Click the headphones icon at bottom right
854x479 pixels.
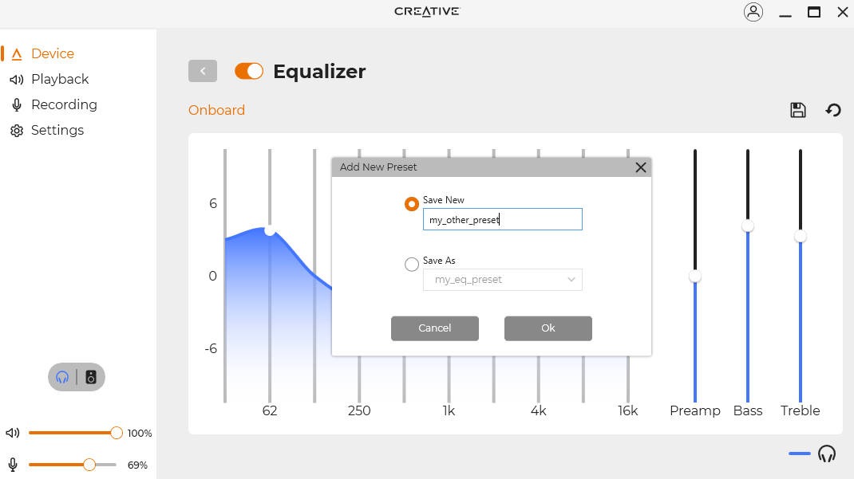point(827,453)
